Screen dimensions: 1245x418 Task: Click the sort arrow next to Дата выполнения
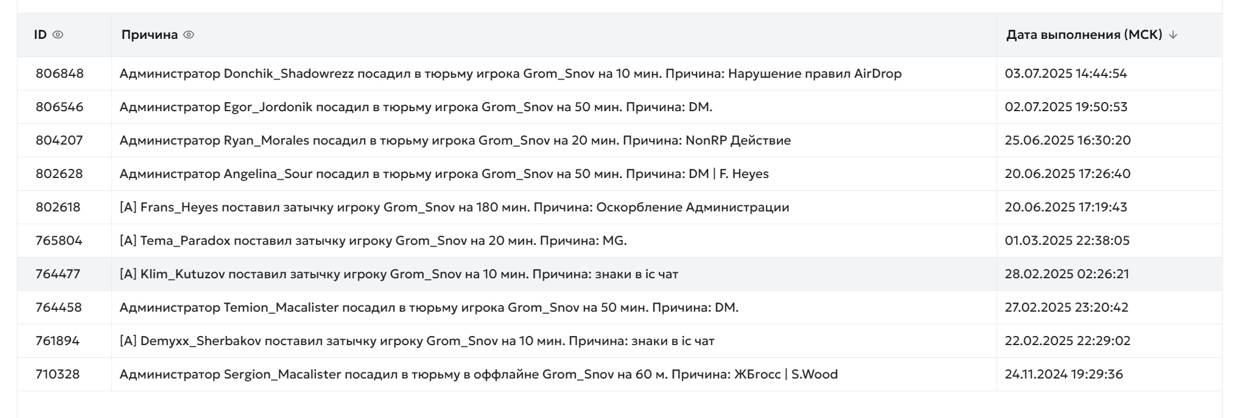click(1173, 35)
